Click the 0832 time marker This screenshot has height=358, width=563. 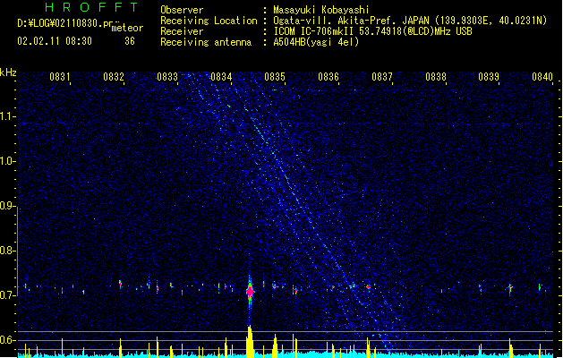(x=114, y=77)
